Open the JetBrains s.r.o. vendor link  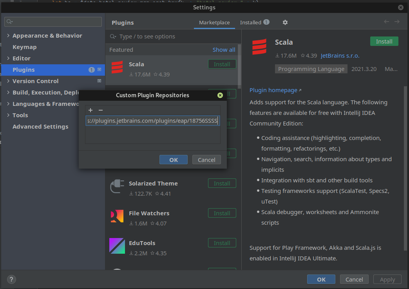click(x=340, y=56)
